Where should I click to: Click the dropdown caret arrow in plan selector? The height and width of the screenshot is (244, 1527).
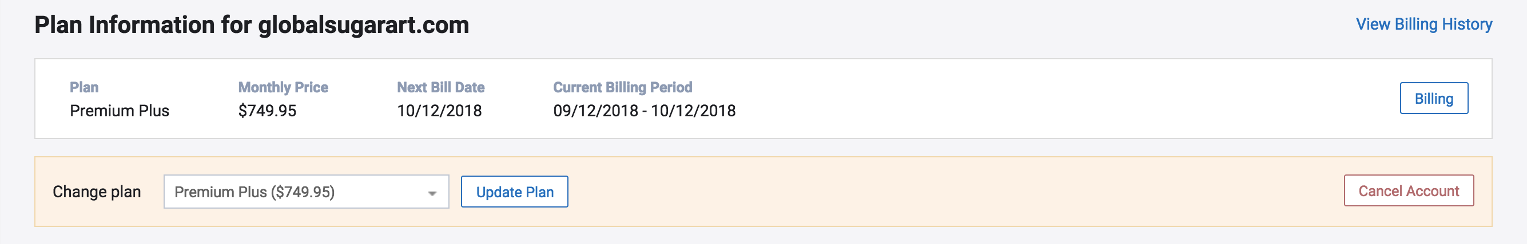point(432,193)
